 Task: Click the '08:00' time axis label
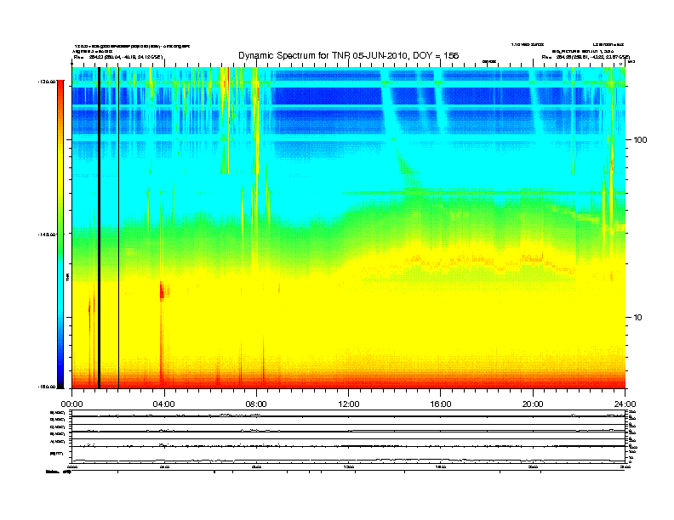pyautogui.click(x=256, y=404)
